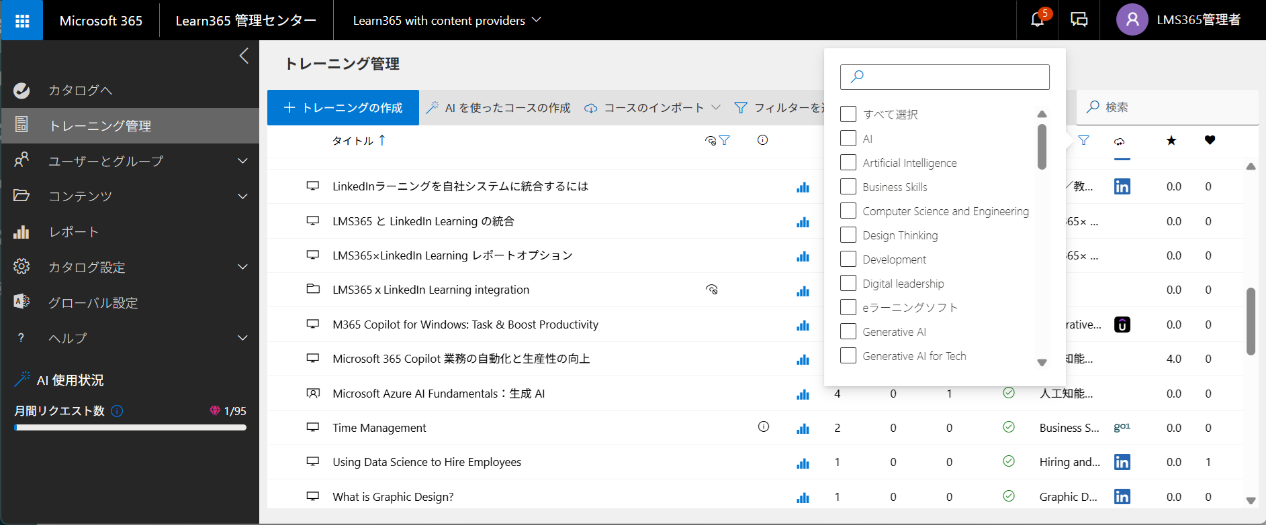This screenshot has width=1266, height=525.
Task: Click the training table vertical scrollbar thumb
Action: point(1251,321)
